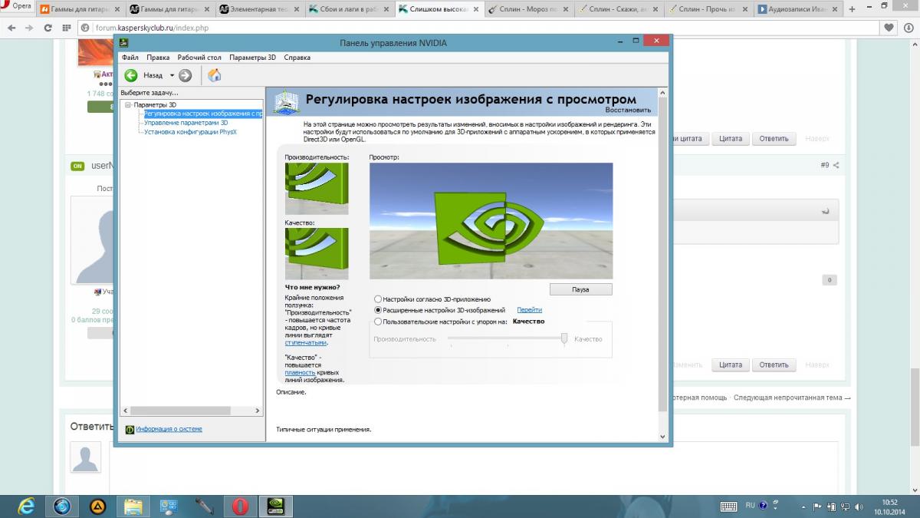Open Internet Explorer from the taskbar

25,506
